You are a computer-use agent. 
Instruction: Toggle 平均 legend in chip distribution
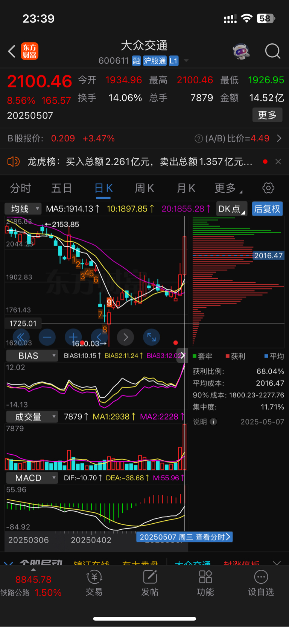[x=274, y=356]
